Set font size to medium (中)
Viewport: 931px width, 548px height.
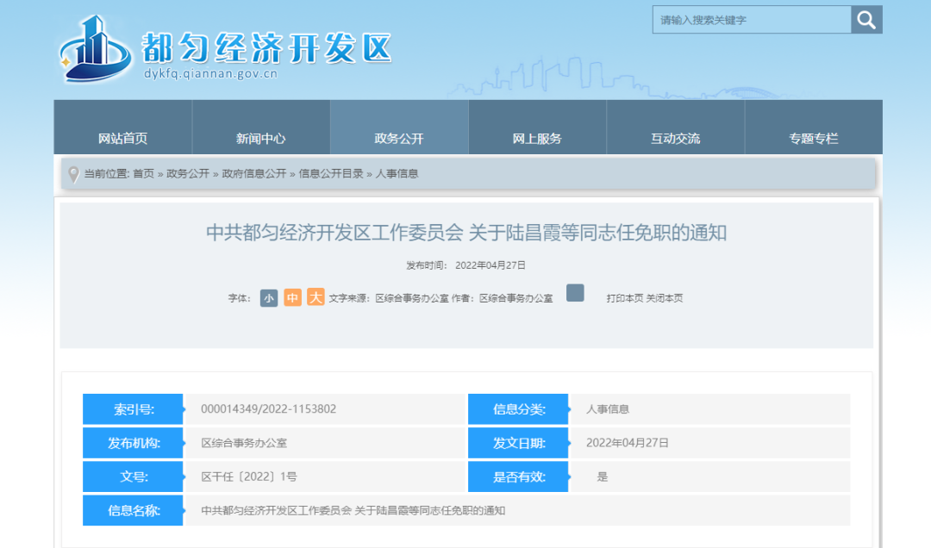click(x=292, y=298)
